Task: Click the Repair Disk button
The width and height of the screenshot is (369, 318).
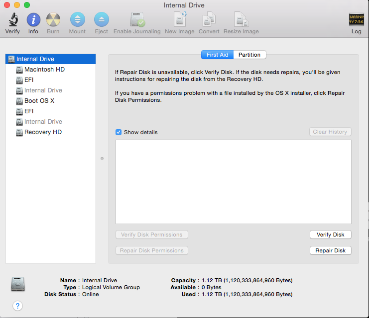Action: (x=330, y=250)
